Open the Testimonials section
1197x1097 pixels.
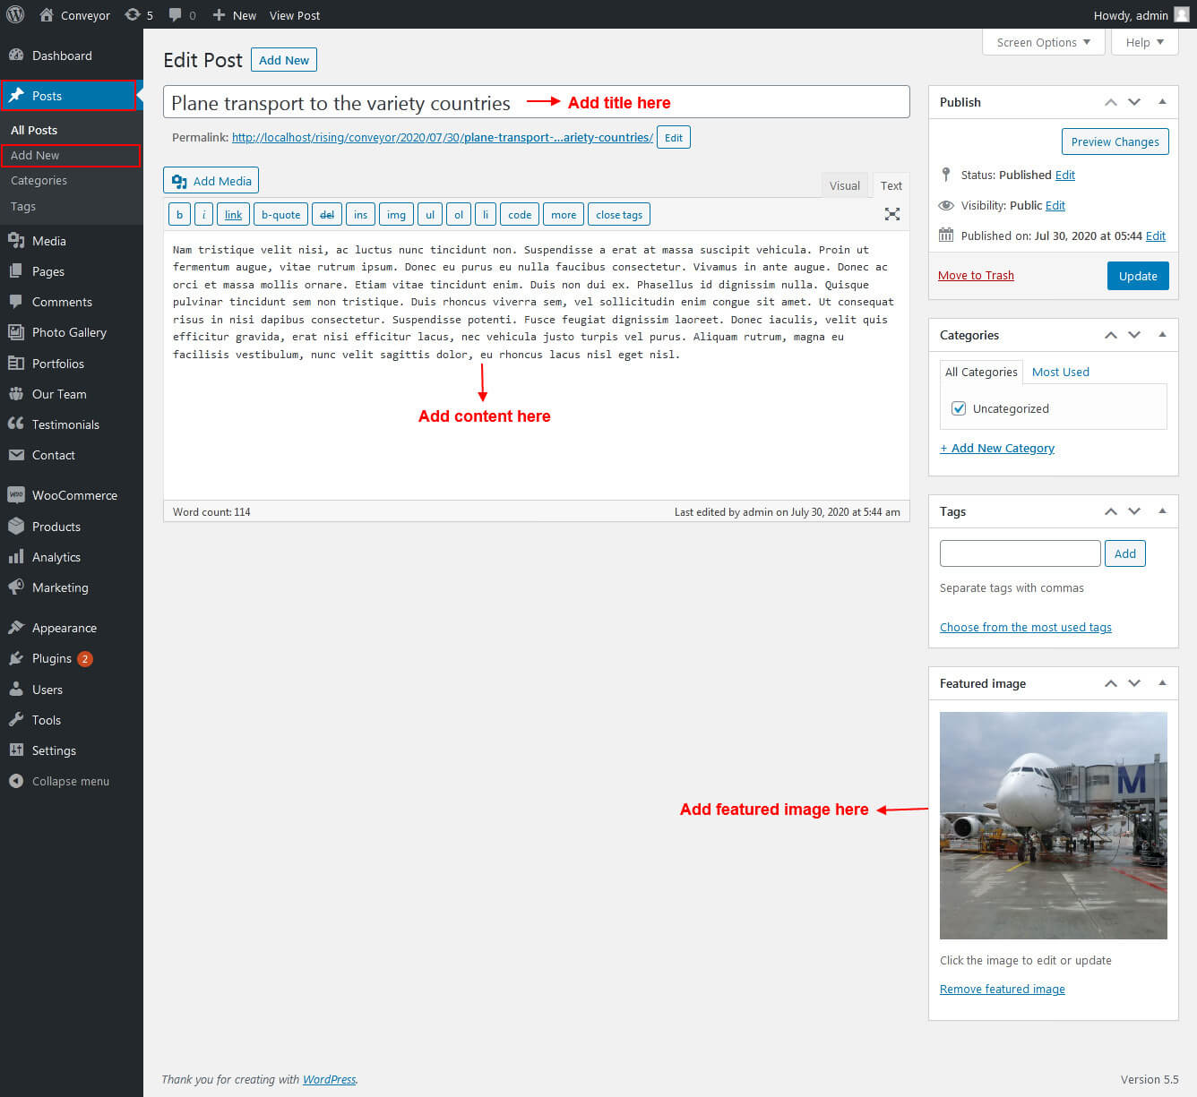[65, 424]
